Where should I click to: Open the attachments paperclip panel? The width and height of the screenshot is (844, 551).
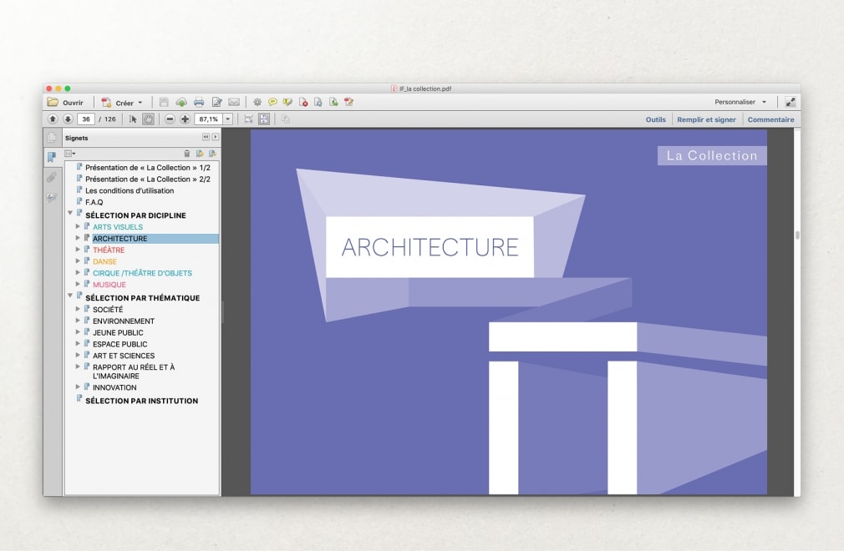pos(52,177)
